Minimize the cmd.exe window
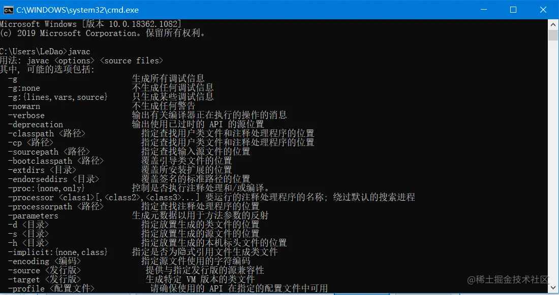 point(483,10)
